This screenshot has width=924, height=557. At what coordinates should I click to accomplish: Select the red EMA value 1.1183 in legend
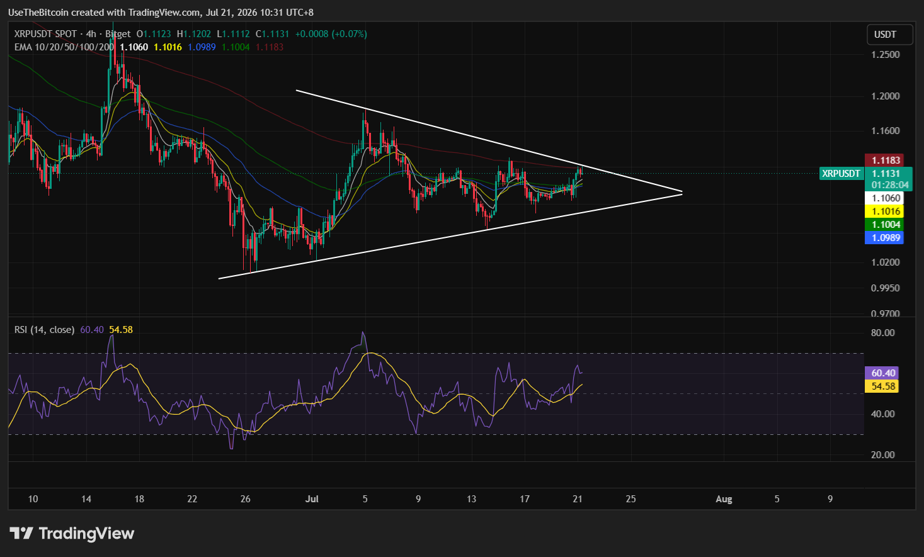[270, 47]
